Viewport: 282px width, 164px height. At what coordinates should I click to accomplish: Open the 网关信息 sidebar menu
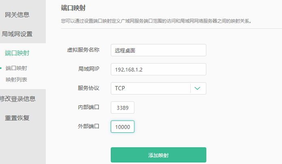click(x=17, y=15)
